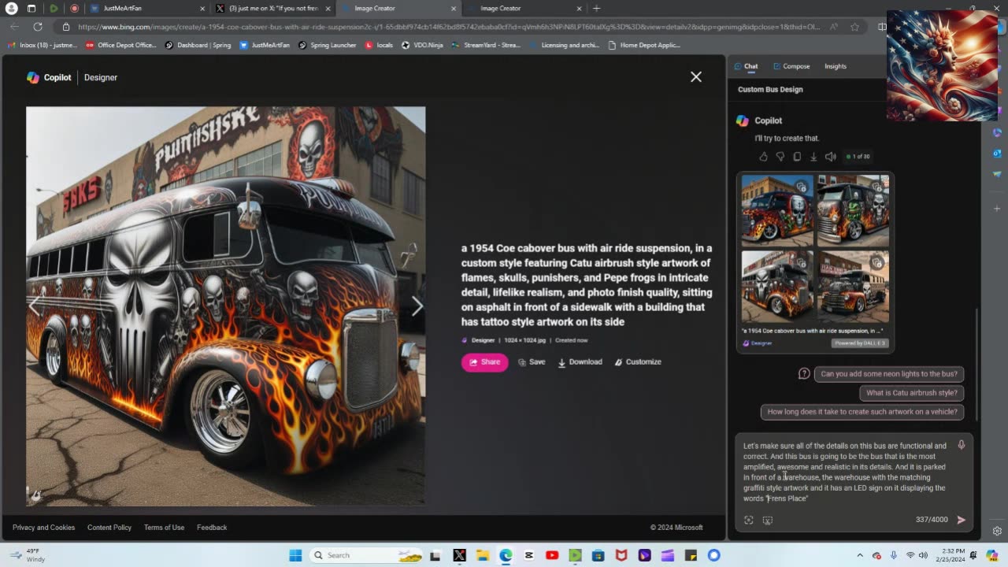The height and width of the screenshot is (567, 1008).
Task: Download the bus image
Action: click(x=580, y=362)
